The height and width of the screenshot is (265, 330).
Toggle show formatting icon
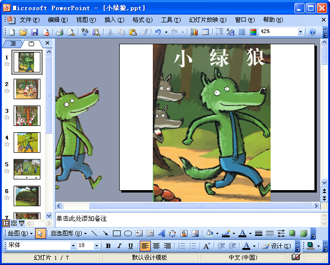(x=231, y=32)
